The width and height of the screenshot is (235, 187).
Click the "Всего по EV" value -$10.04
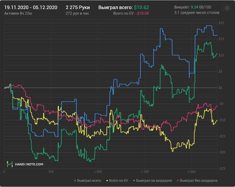(143, 13)
